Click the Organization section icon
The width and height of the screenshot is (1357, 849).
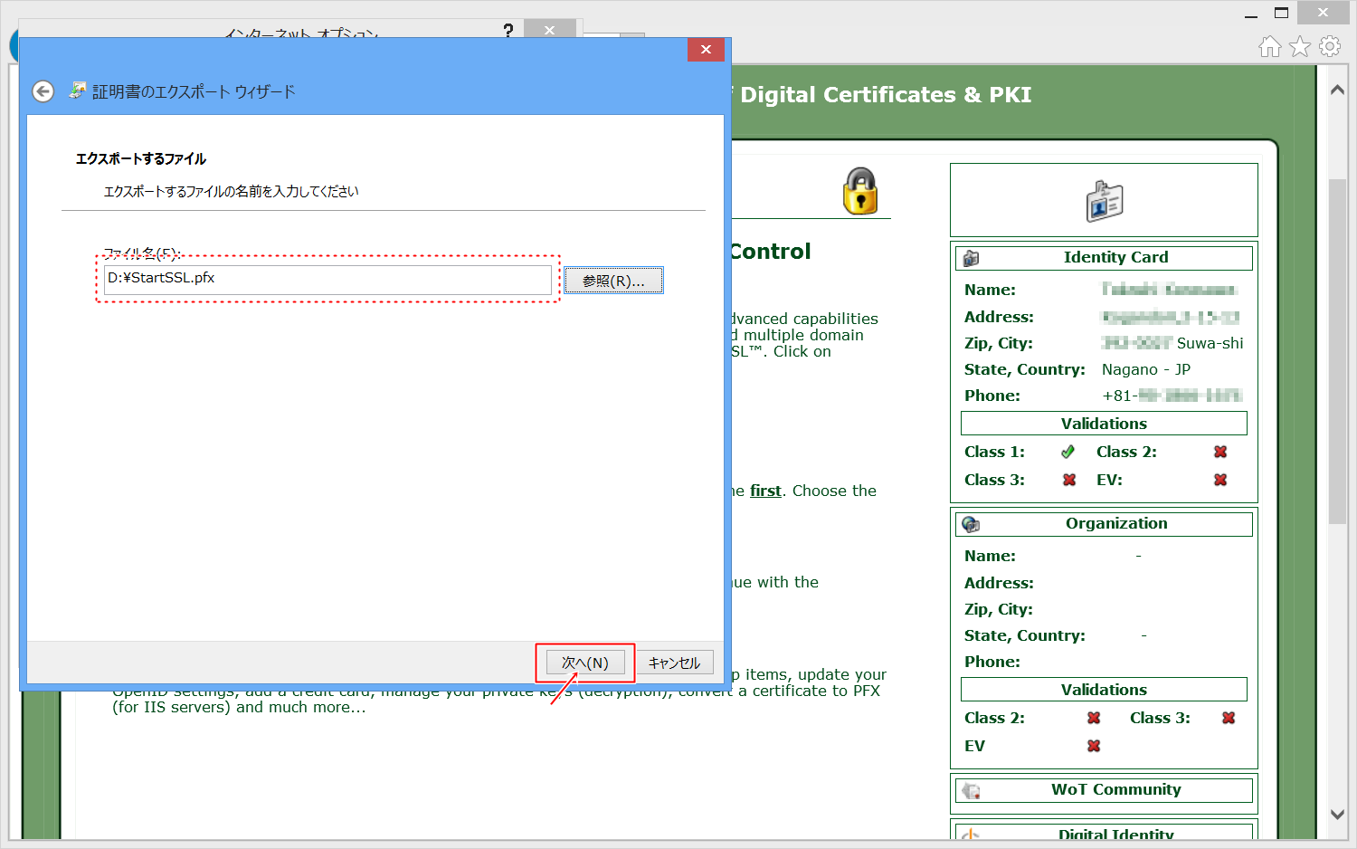click(x=972, y=524)
